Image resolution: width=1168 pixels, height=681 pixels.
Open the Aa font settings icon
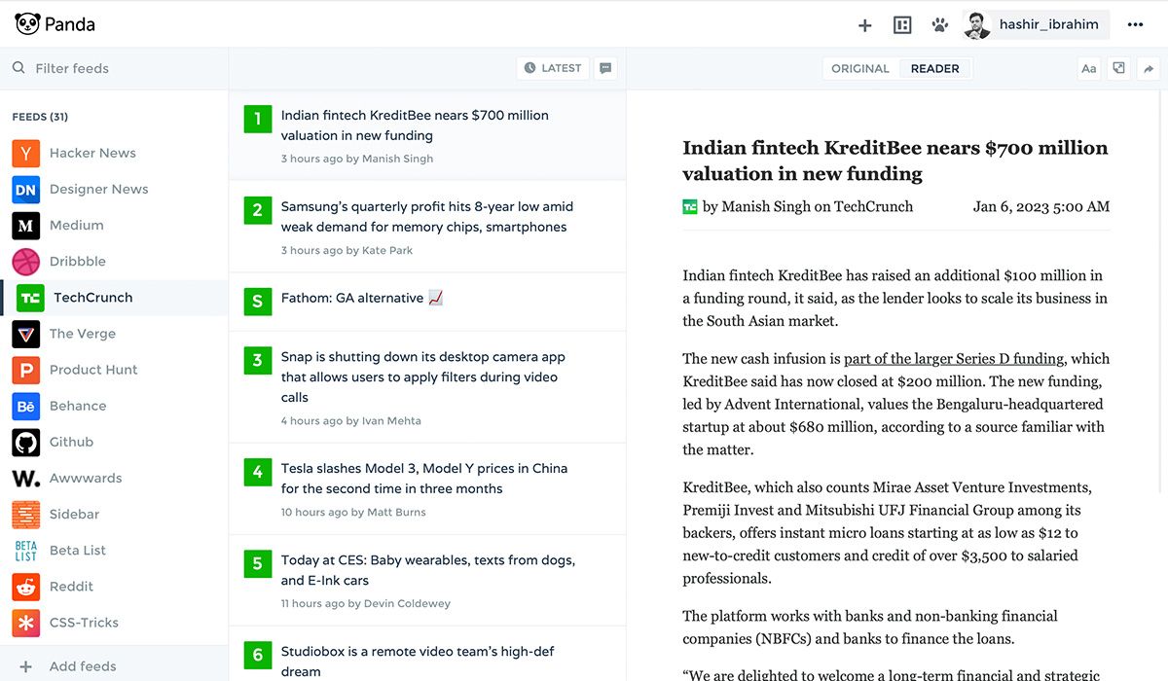(1089, 68)
